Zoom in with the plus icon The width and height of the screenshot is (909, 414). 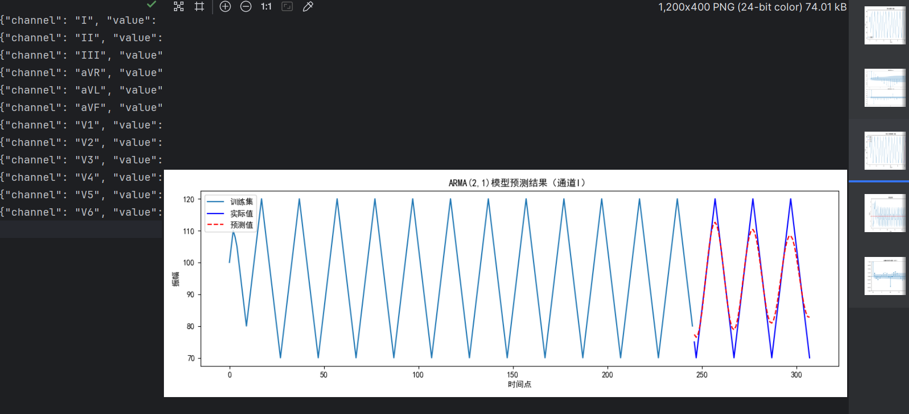[x=225, y=6]
